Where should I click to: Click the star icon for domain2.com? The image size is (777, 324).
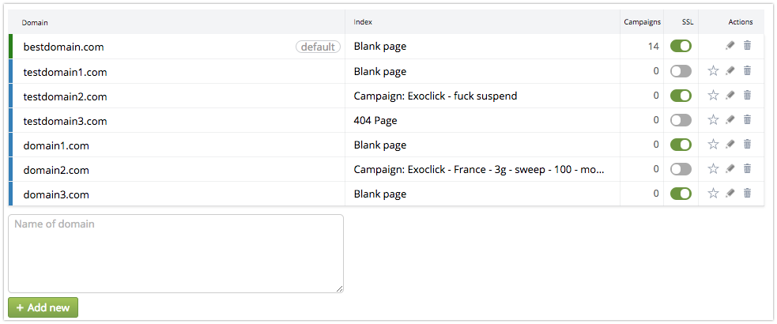click(713, 169)
